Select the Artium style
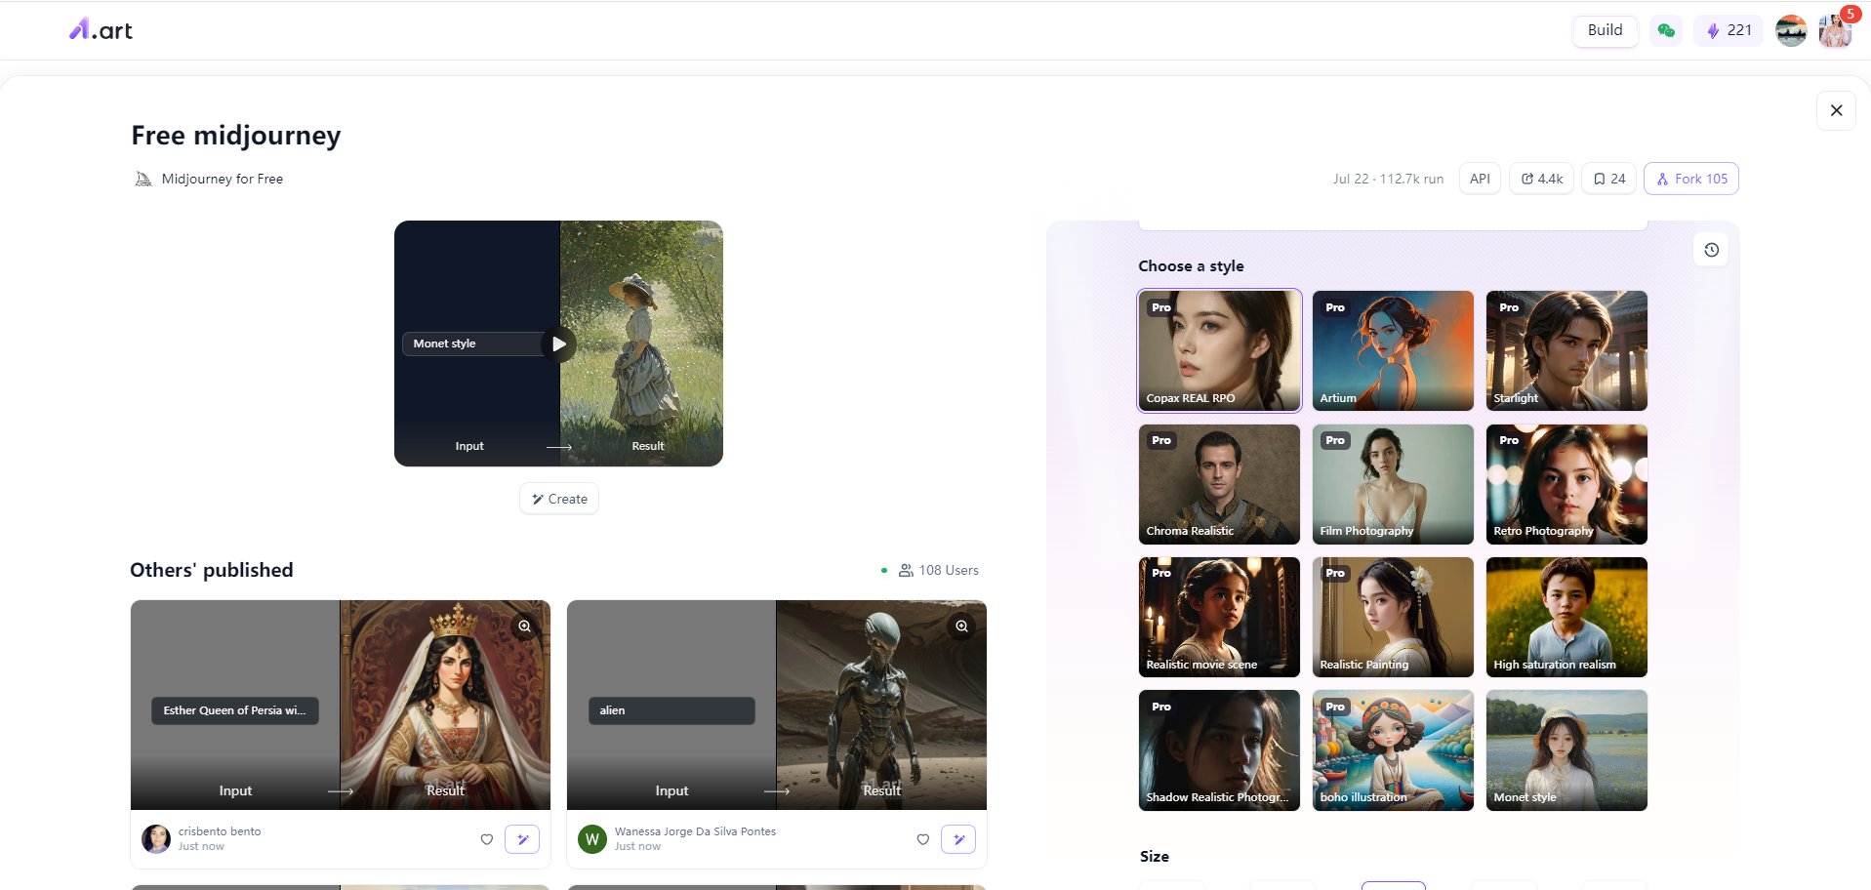 pos(1393,350)
